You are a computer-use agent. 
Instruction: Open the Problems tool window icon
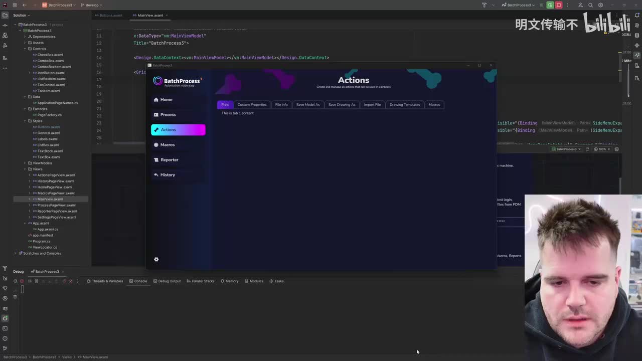pyautogui.click(x=5, y=338)
